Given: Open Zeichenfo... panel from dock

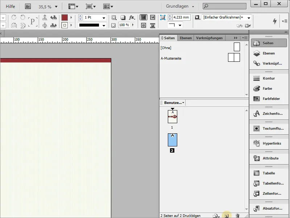Looking at the screenshot, I should 269,113.
